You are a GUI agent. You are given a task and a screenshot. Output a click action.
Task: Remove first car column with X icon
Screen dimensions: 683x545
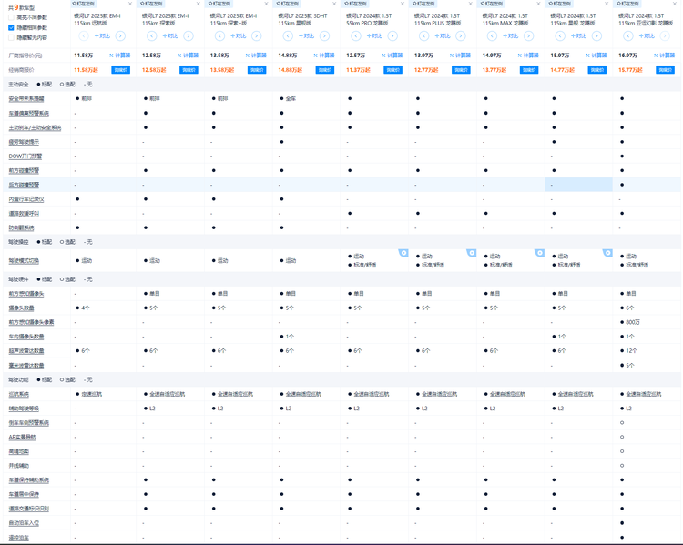tap(130, 4)
